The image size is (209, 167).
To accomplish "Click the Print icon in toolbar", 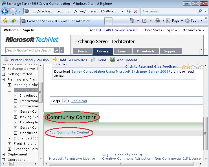I will [157, 21].
